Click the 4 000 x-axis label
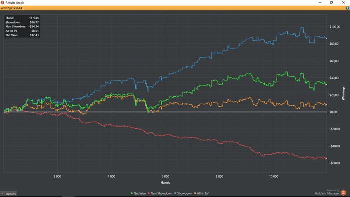 pyautogui.click(x=111, y=176)
